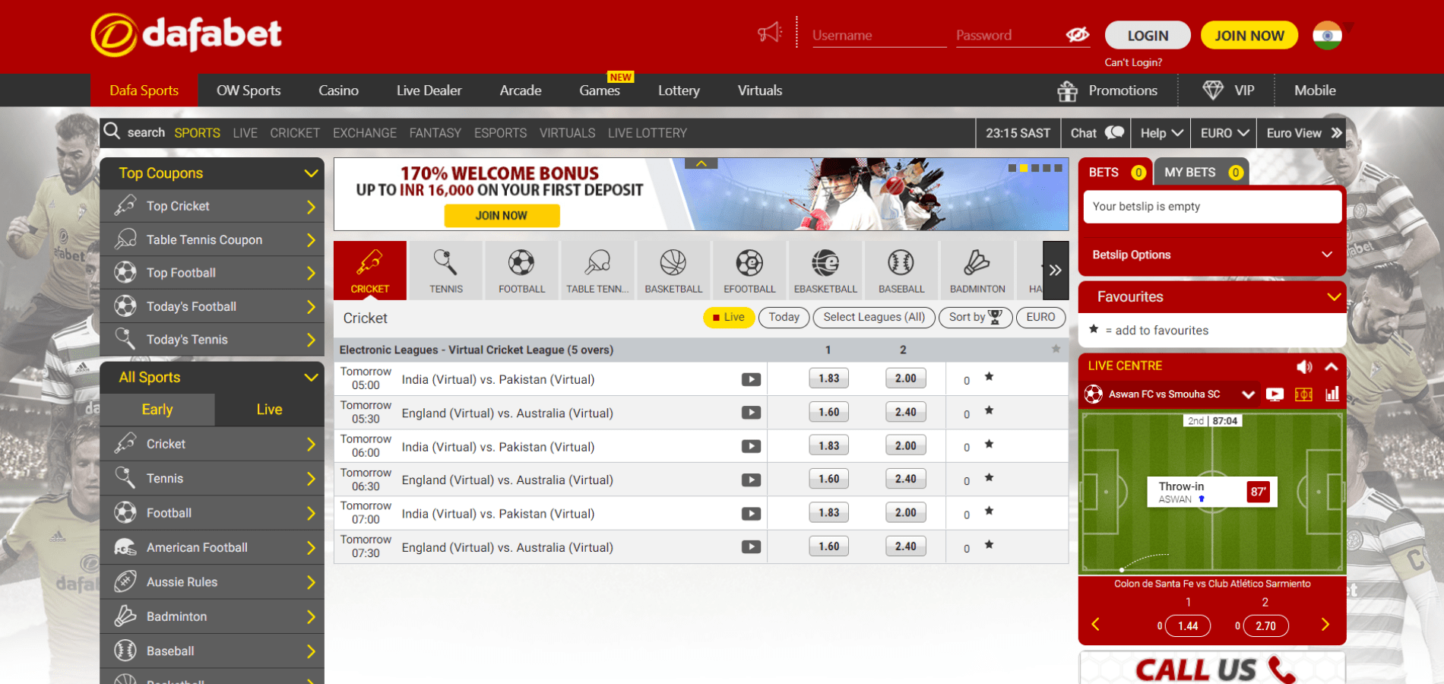The width and height of the screenshot is (1444, 684).
Task: Select odds 2.70 in Live Centre
Action: click(1265, 625)
